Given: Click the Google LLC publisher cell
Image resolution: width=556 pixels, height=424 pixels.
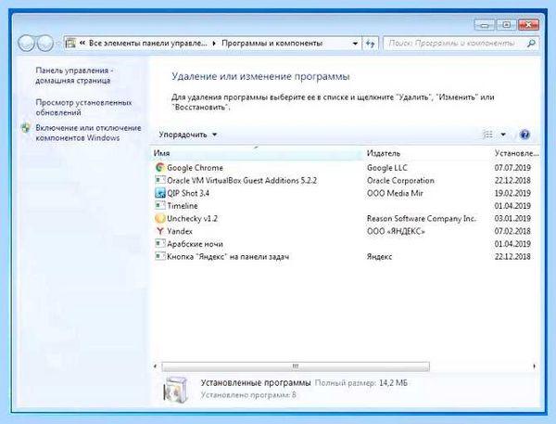Looking at the screenshot, I should (386, 168).
